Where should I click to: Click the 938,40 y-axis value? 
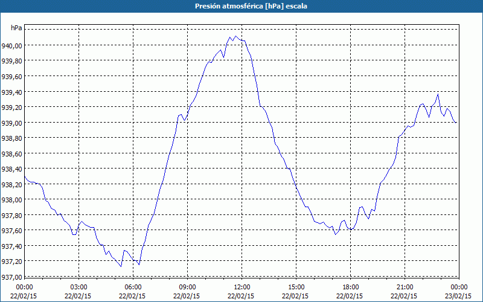[x=11, y=169]
